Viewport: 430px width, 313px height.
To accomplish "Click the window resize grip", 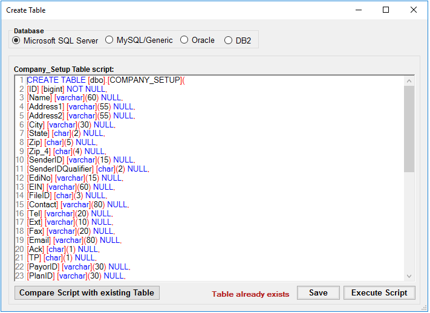I will [424, 308].
